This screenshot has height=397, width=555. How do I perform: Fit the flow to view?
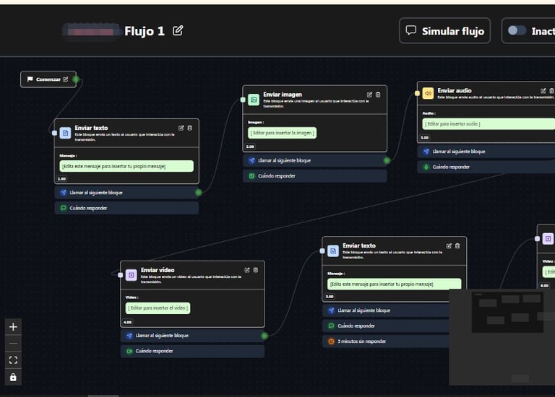point(13,360)
